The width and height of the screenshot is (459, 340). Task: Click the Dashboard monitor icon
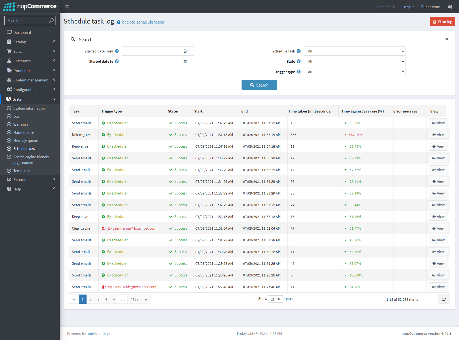[9, 32]
